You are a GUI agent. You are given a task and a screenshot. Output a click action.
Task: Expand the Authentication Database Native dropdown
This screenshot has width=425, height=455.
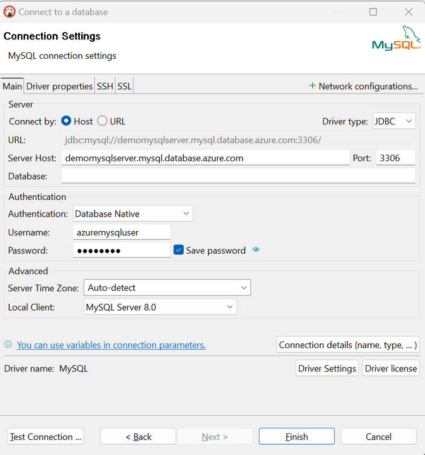point(133,214)
